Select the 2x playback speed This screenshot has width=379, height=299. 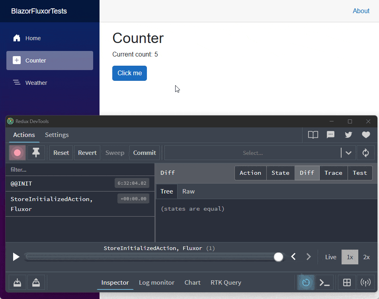click(366, 257)
